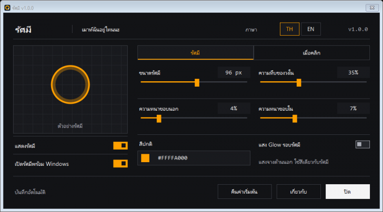Click the ภาษา label
Viewport: 383px width, 212px height.
[251, 30]
